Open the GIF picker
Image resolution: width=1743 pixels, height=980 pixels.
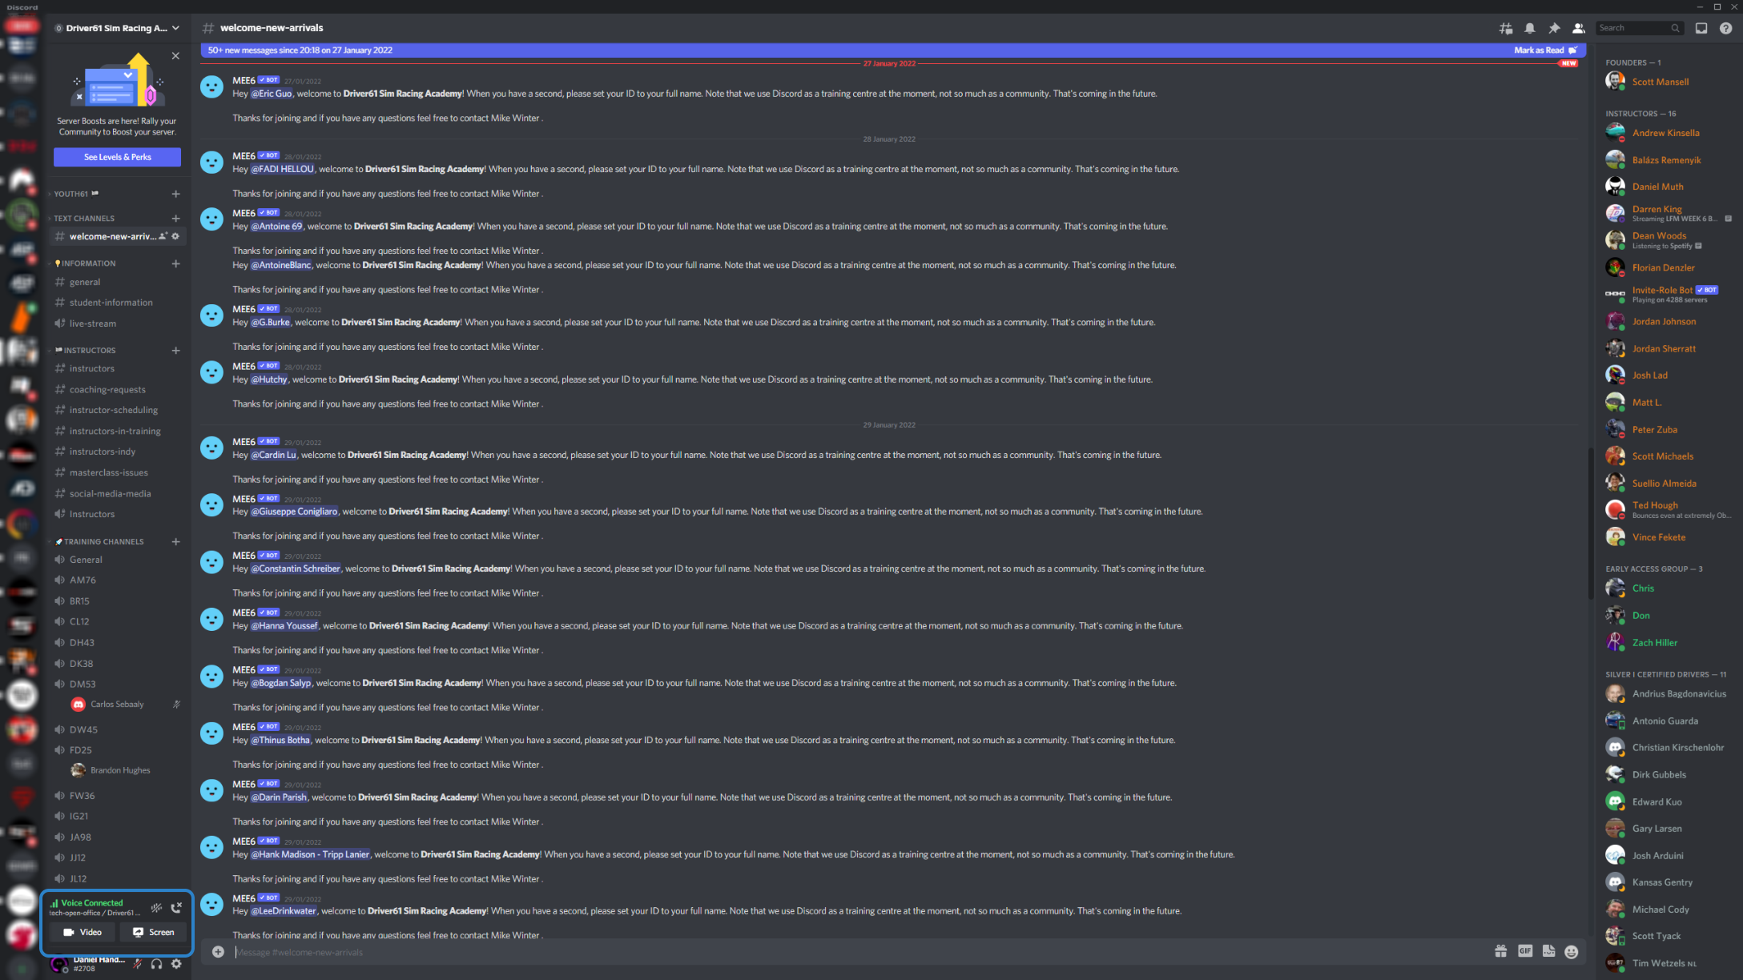[x=1525, y=951]
